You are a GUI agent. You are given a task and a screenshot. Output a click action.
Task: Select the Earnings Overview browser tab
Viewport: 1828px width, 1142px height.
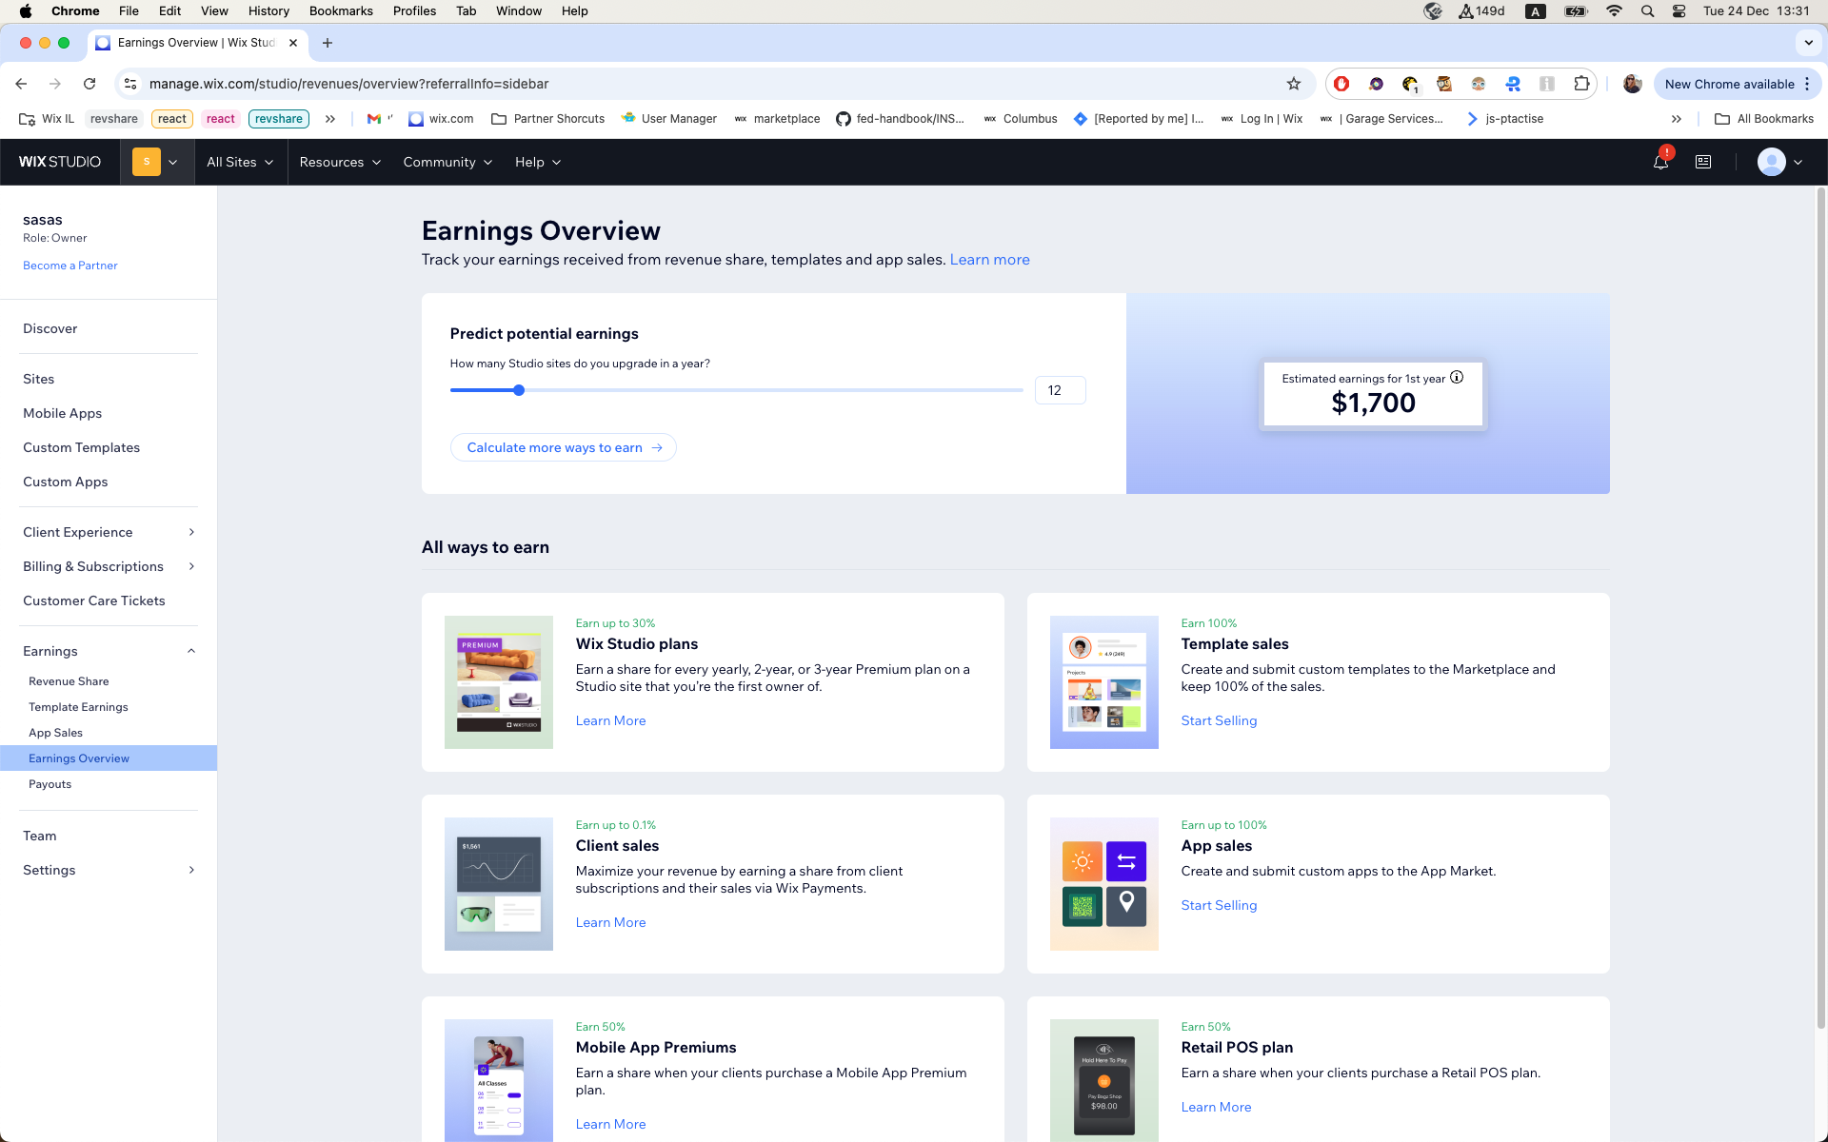[x=197, y=43]
